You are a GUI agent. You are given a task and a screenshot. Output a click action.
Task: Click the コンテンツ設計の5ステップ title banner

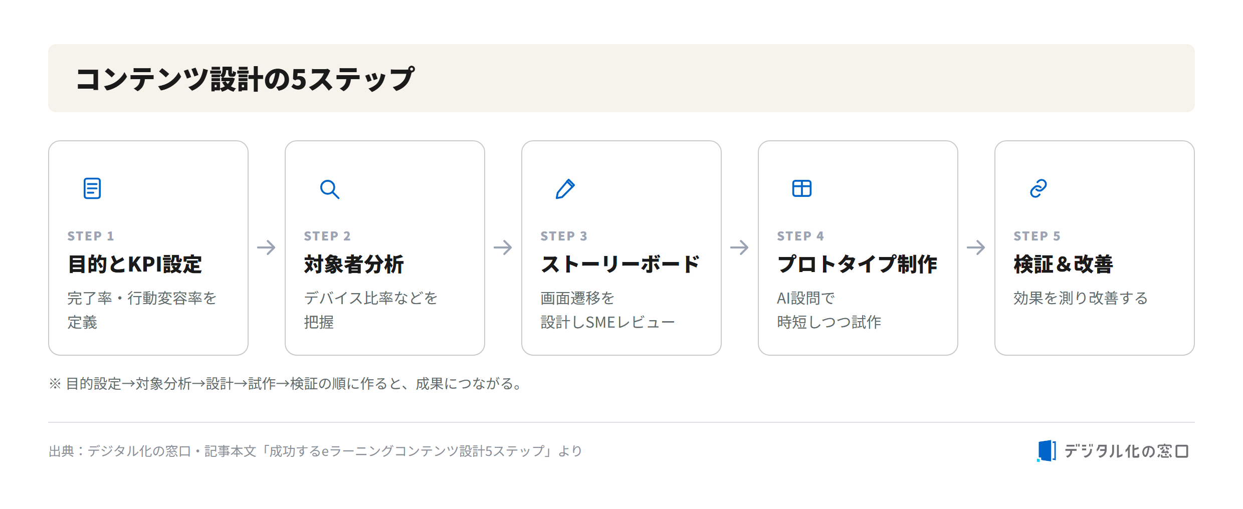(621, 78)
